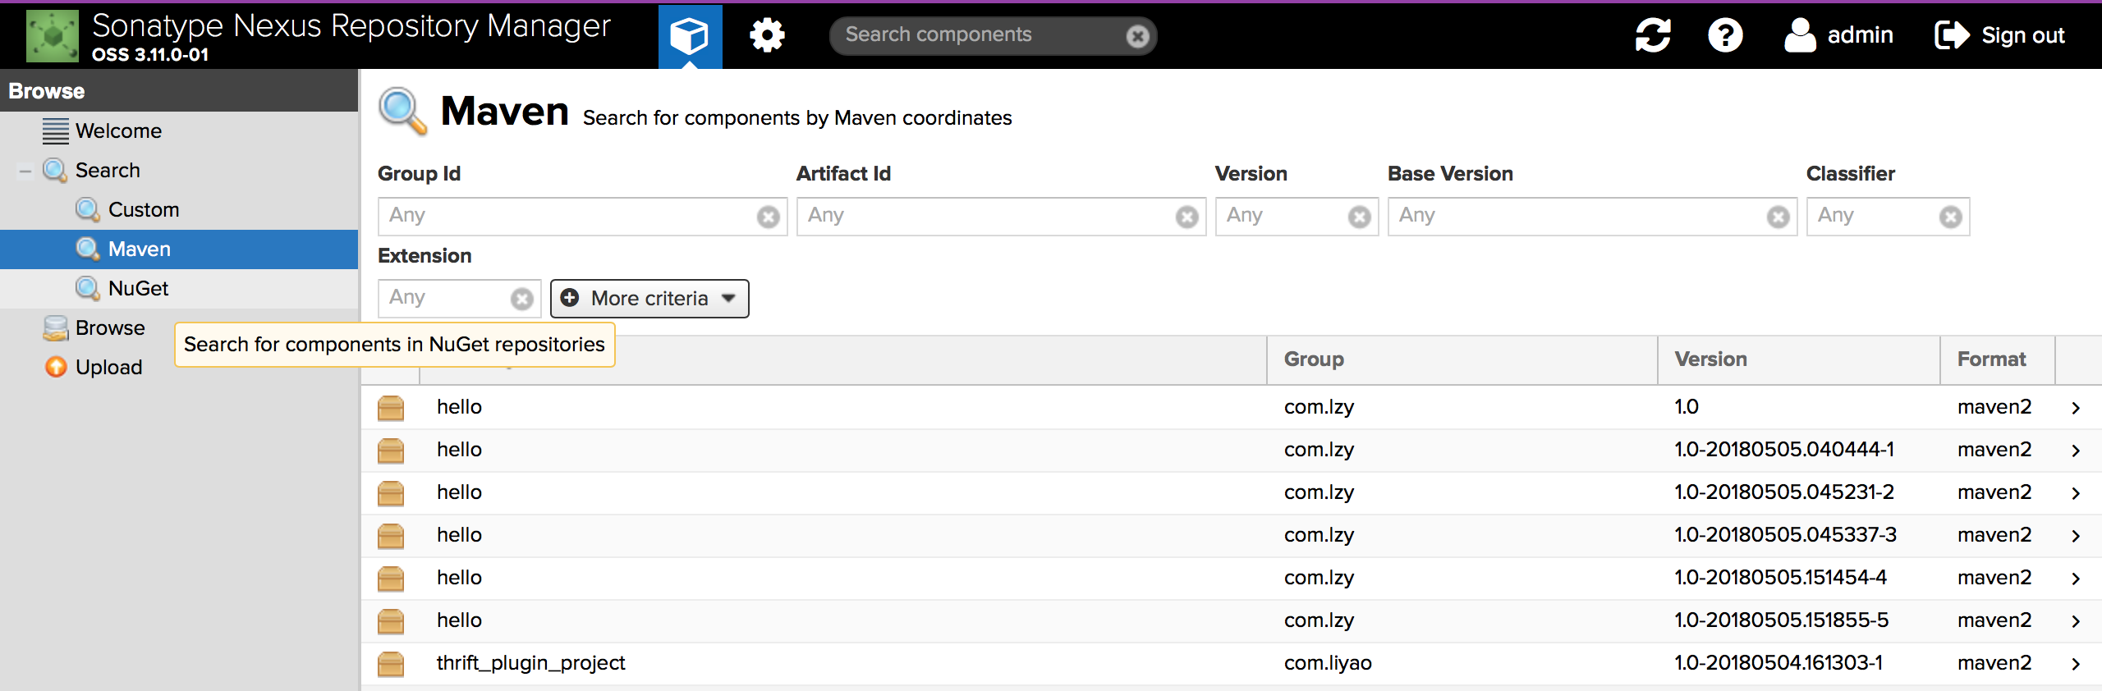Expand details arrow for version 1.0 row
The height and width of the screenshot is (691, 2102).
pos(2076,408)
